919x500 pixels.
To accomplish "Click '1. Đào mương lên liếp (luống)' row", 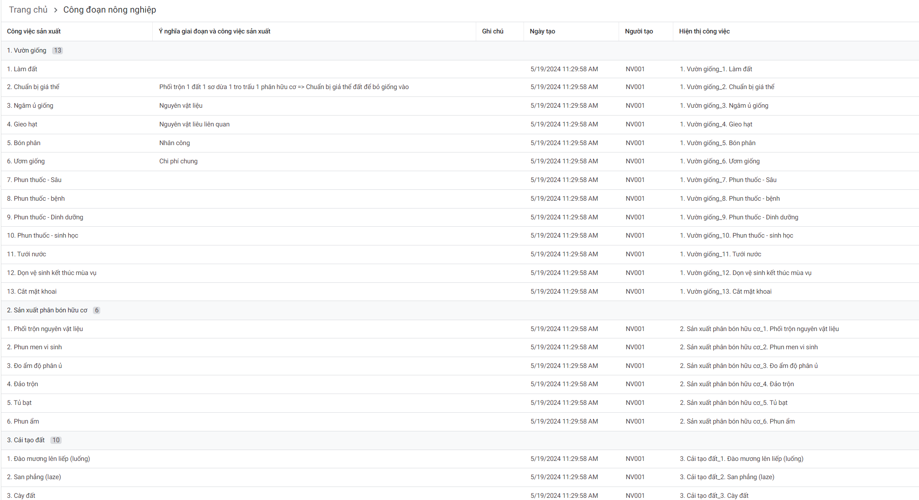I will tap(49, 459).
